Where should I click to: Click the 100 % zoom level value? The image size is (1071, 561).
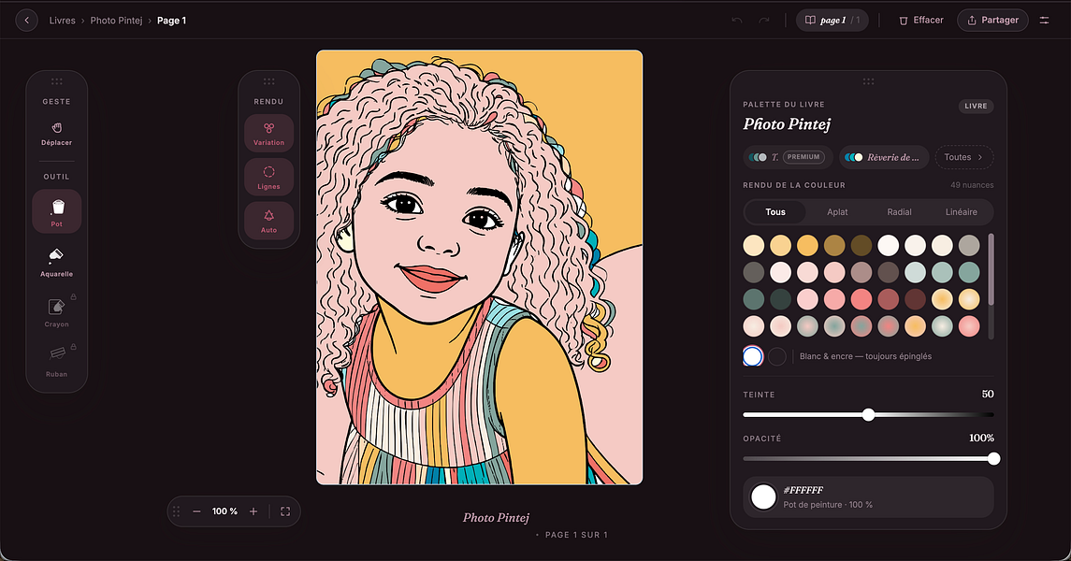[224, 511]
